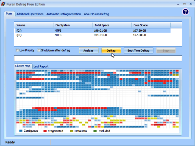Select the (C:) volume row
195x146 pixels.
point(93,30)
